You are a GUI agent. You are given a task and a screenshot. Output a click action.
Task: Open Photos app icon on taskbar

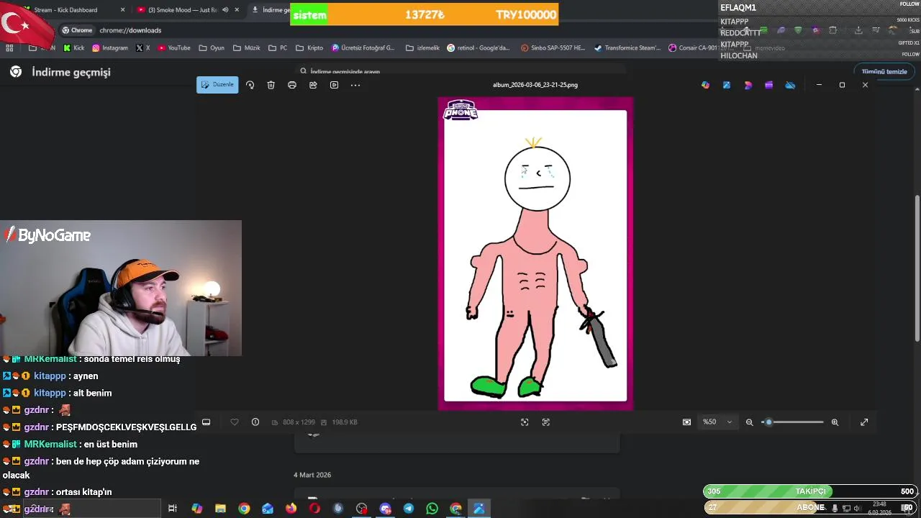(x=479, y=509)
